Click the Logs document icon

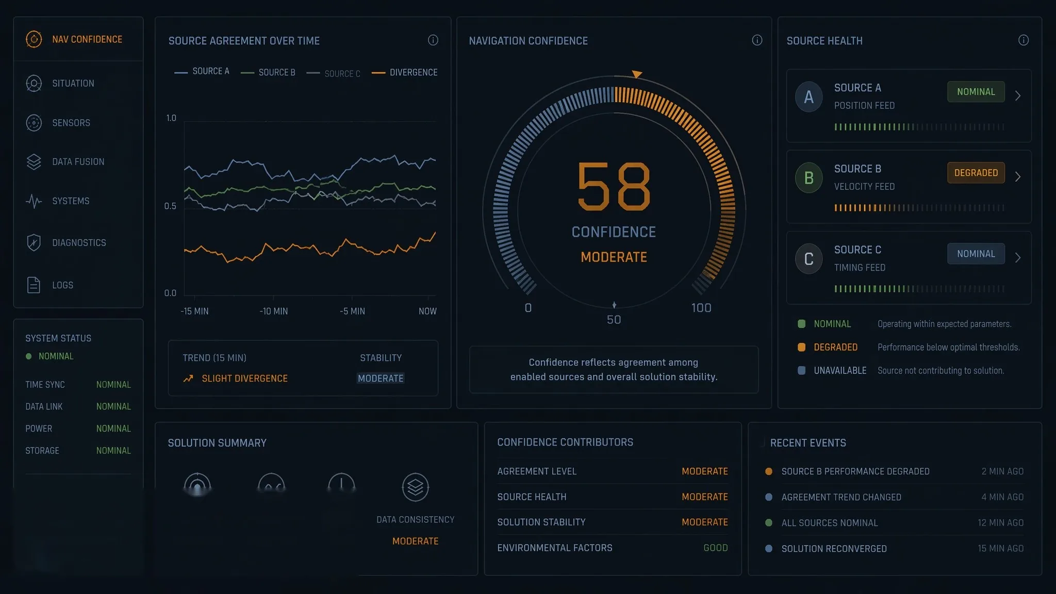pos(34,285)
